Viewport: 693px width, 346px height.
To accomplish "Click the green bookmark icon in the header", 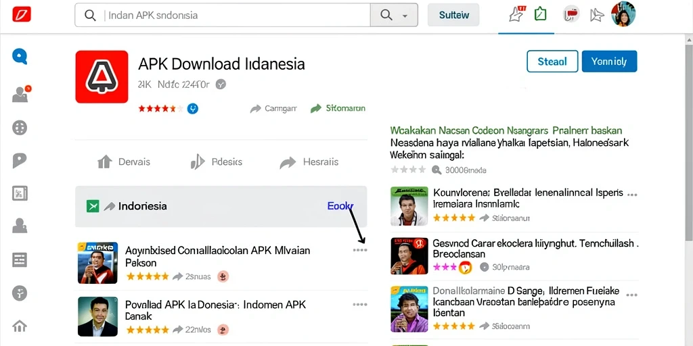I will [540, 14].
